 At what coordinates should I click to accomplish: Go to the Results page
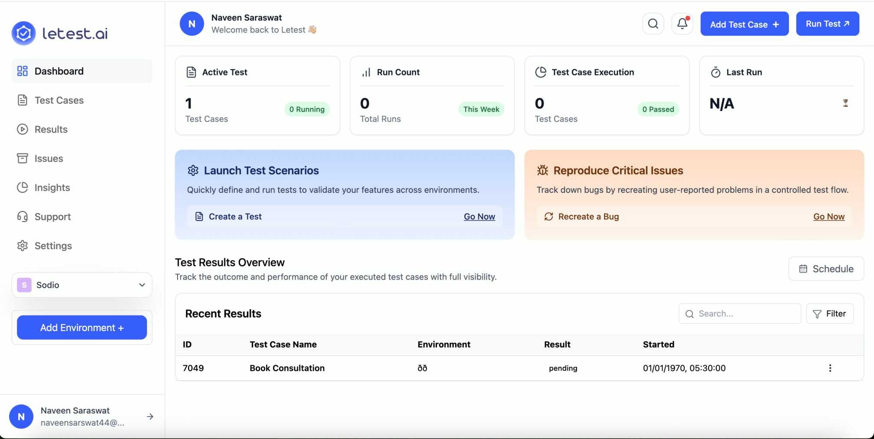click(x=51, y=129)
